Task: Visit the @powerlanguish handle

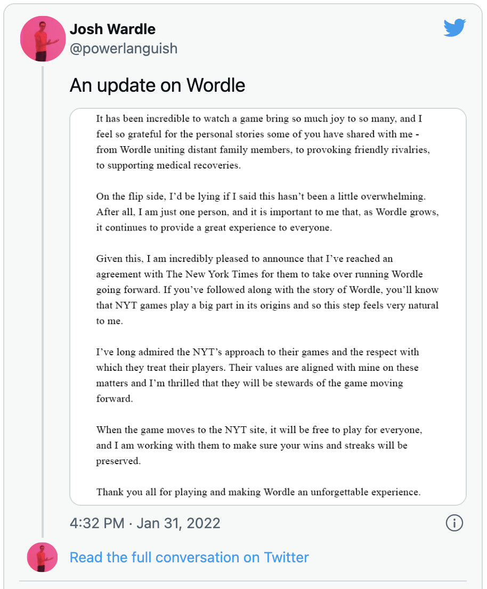Action: tap(124, 49)
